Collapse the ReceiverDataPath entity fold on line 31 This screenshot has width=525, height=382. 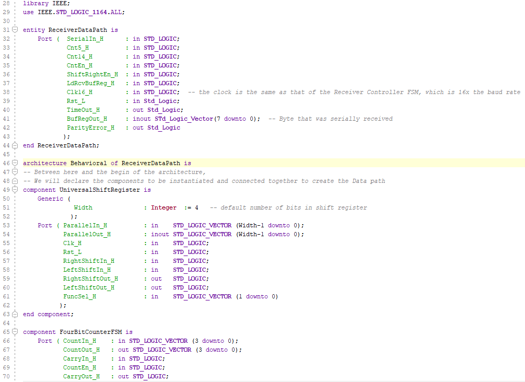tap(16, 30)
